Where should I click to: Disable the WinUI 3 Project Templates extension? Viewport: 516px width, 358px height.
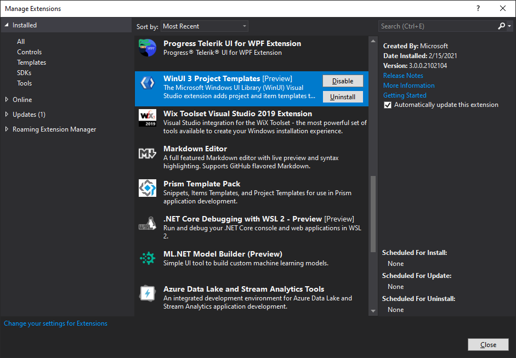click(343, 81)
